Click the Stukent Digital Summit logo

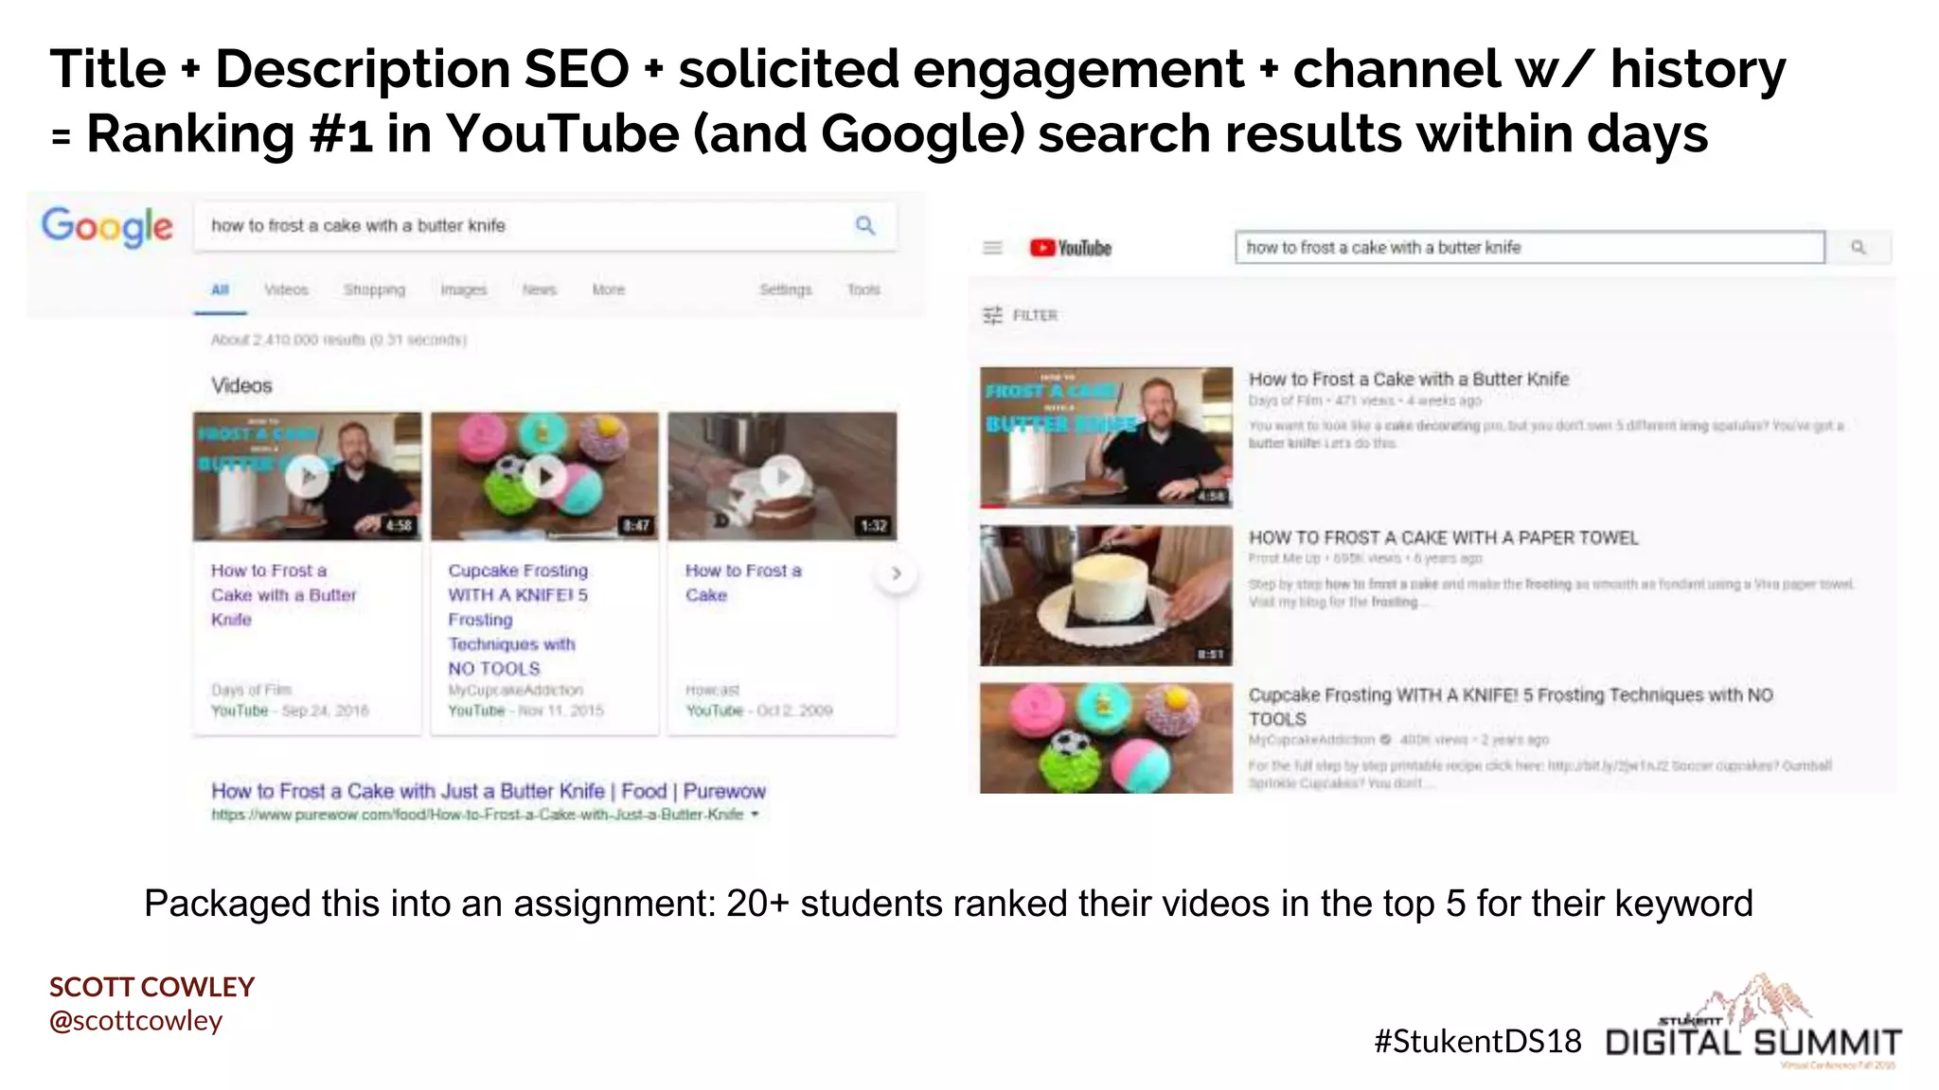1753,1022
